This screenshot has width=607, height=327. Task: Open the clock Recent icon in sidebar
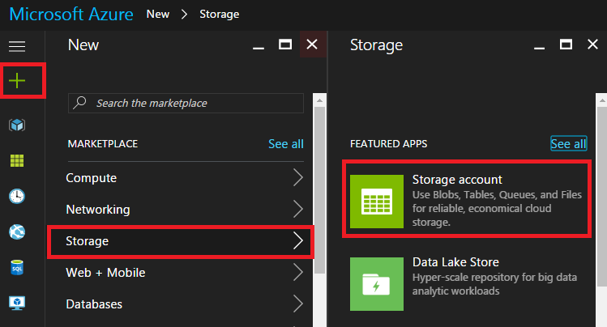17,196
